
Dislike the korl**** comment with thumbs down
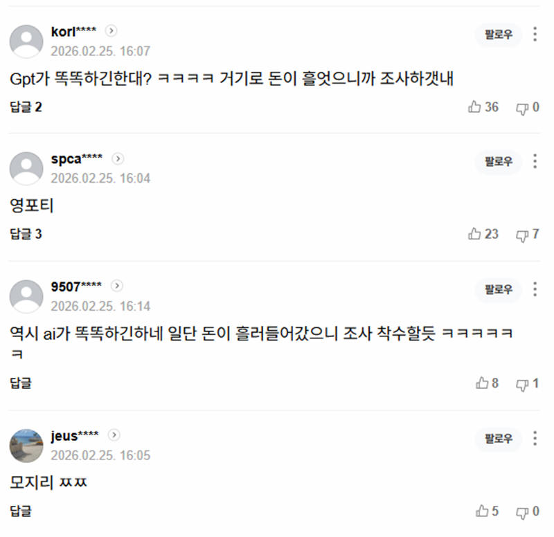click(528, 107)
